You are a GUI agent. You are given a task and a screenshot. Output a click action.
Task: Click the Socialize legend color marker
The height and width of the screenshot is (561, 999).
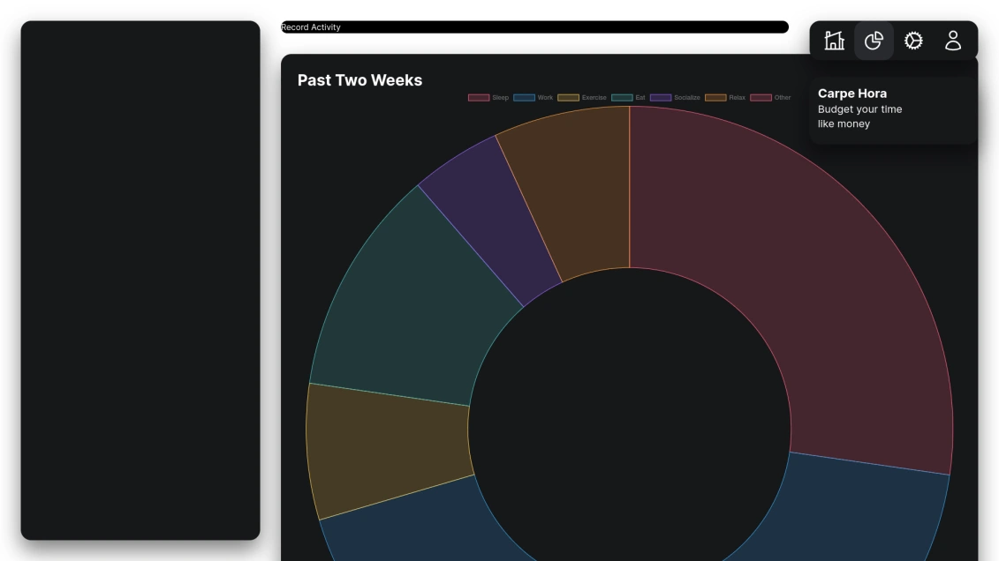point(659,97)
